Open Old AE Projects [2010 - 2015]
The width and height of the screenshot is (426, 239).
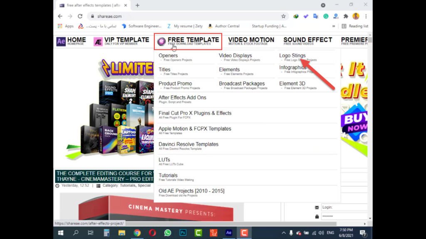click(x=191, y=191)
